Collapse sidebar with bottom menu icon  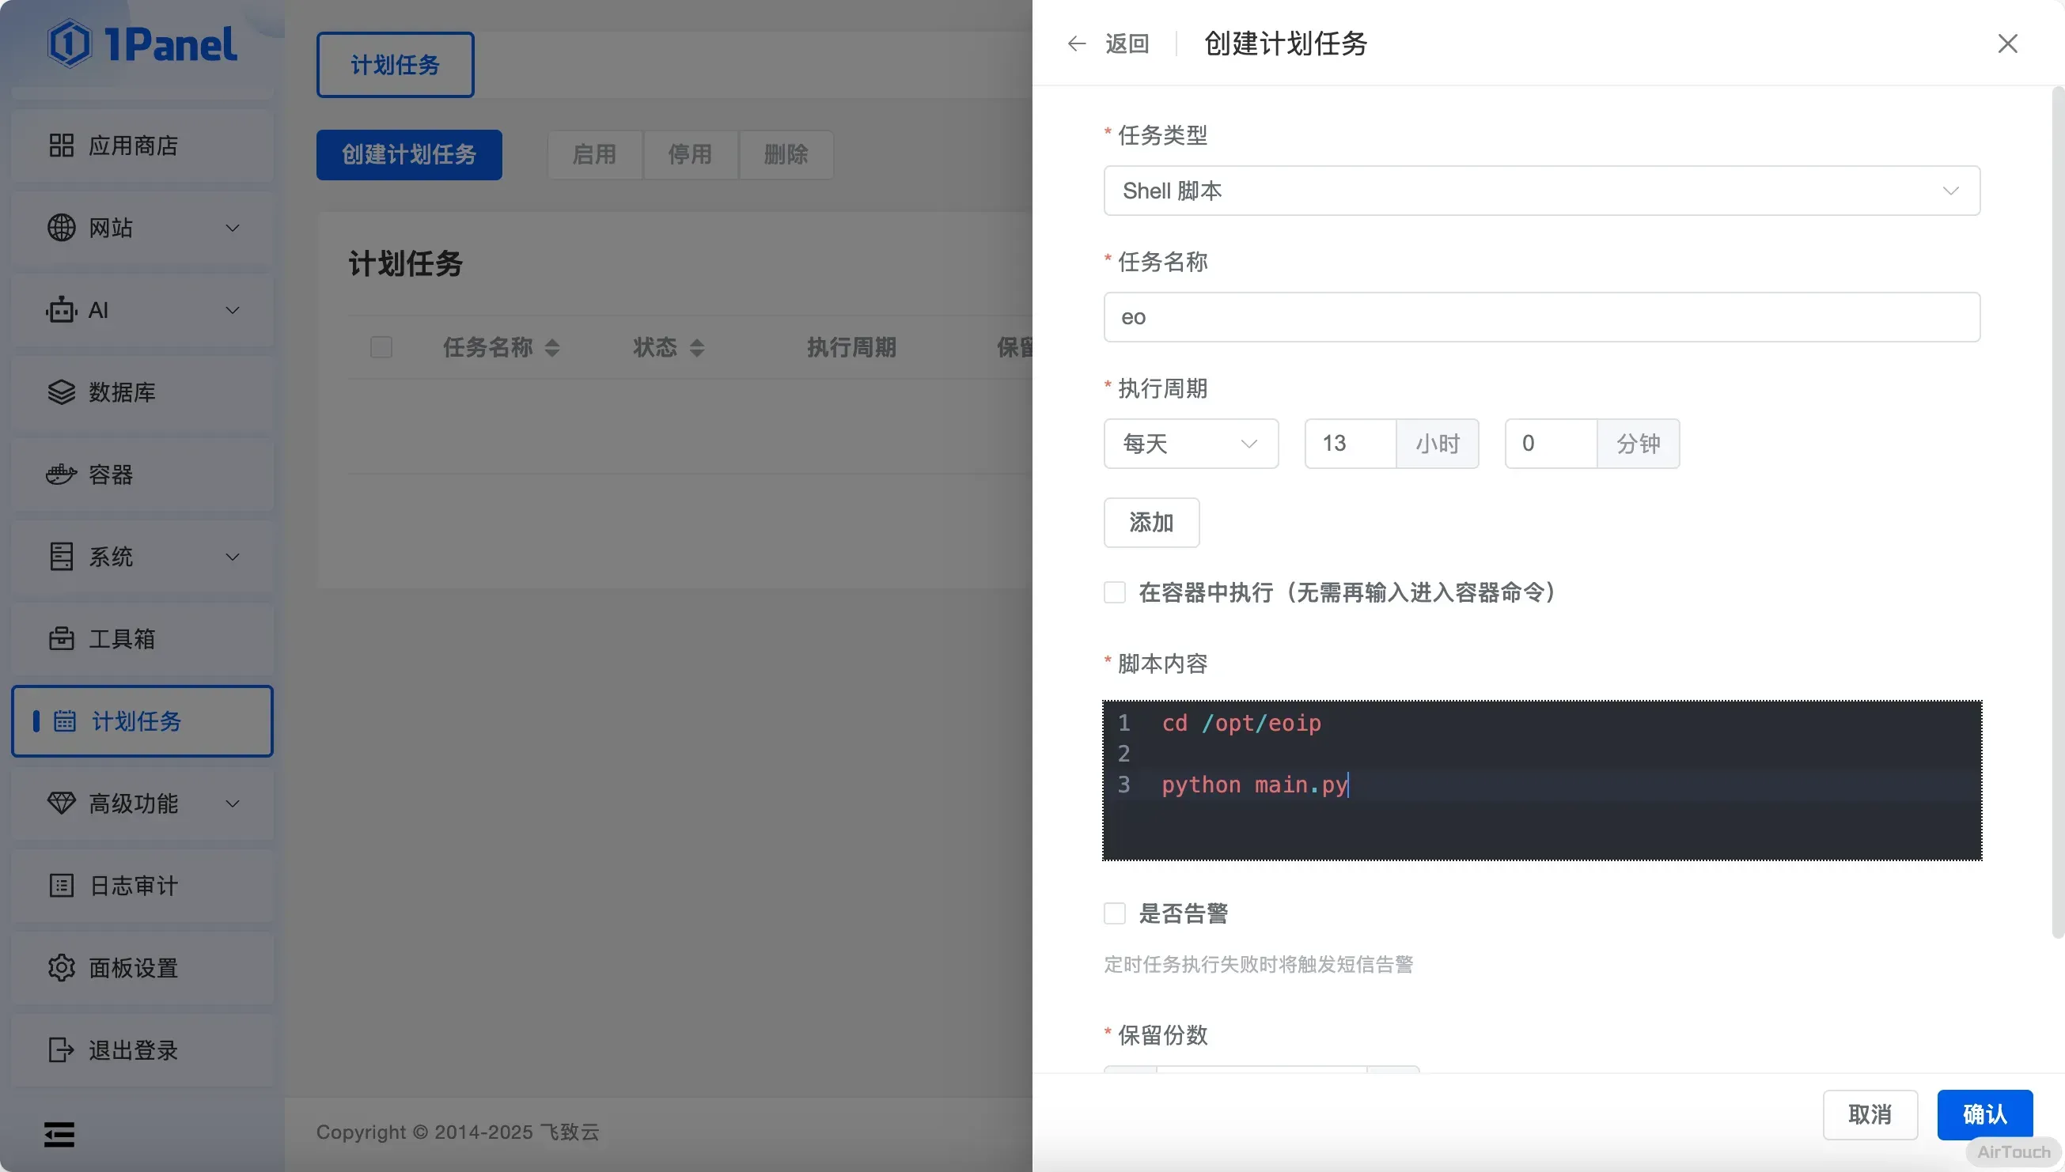pyautogui.click(x=59, y=1134)
